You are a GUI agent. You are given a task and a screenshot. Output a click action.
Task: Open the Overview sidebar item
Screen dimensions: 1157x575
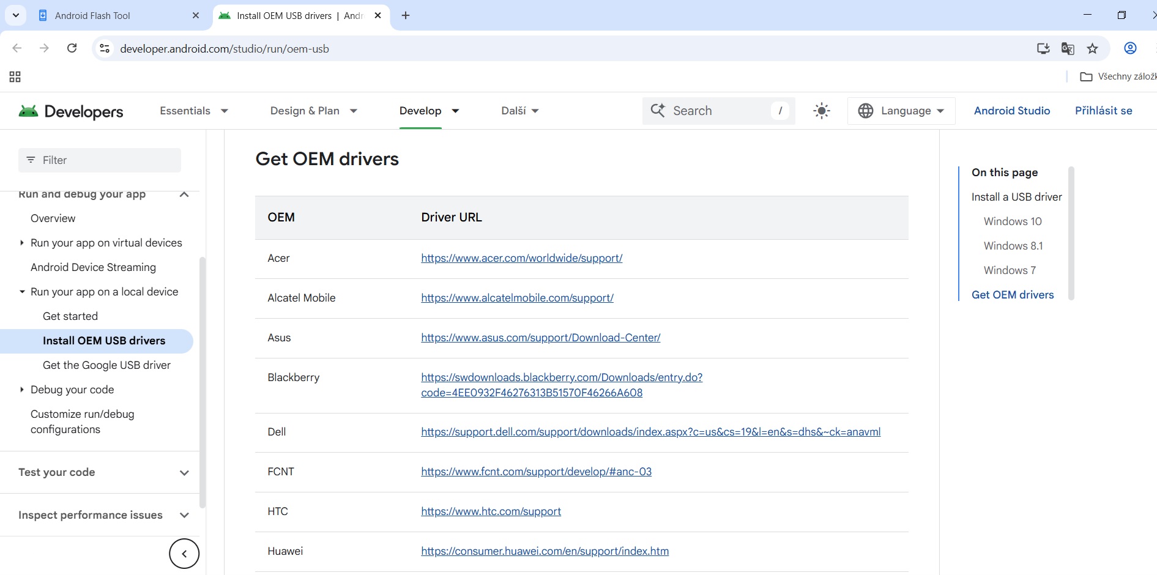point(53,218)
